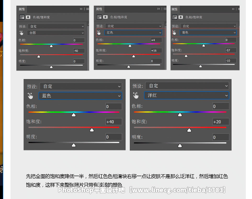
Task: Click lightness slider handle in 红色 panel
Action: (x=128, y=67)
